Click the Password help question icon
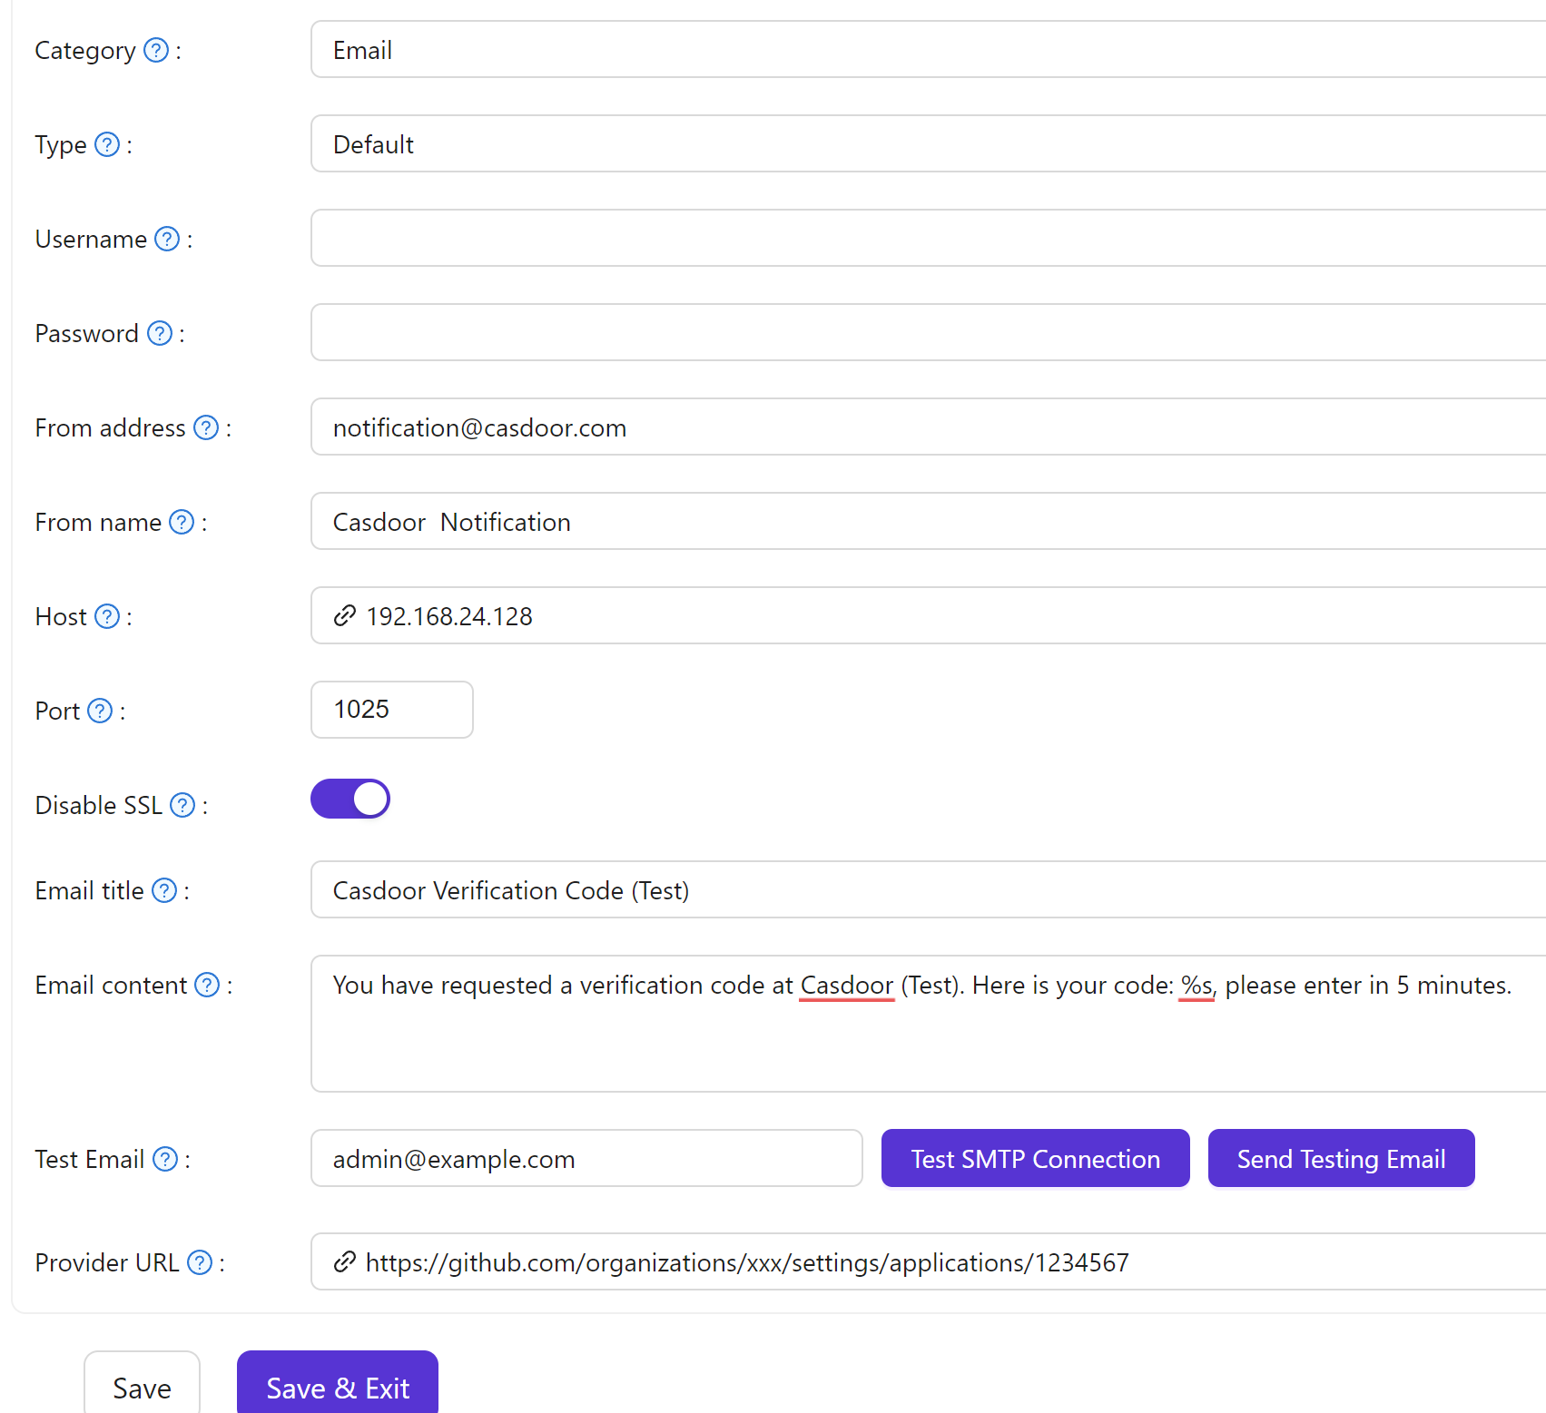 tap(159, 333)
